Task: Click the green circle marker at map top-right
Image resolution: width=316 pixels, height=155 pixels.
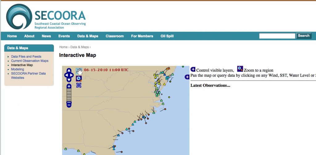Action: pos(183,66)
